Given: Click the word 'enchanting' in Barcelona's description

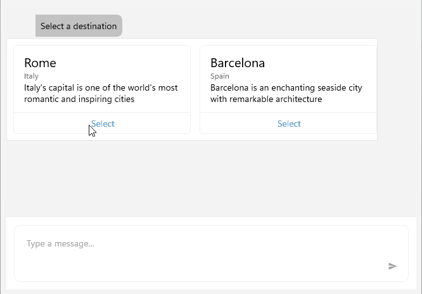Looking at the screenshot, I should click(289, 87).
